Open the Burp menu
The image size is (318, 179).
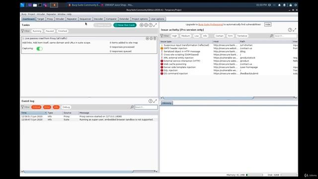(x=24, y=14)
